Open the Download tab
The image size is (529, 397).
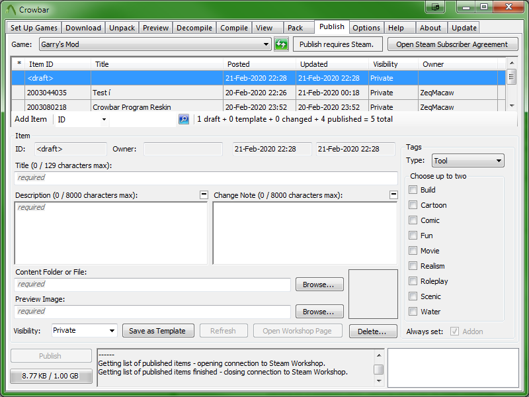tap(83, 28)
